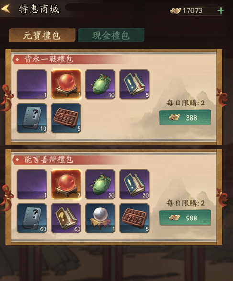Select green fruit item with quantity 20
The width and height of the screenshot is (233, 281).
pyautogui.click(x=100, y=185)
